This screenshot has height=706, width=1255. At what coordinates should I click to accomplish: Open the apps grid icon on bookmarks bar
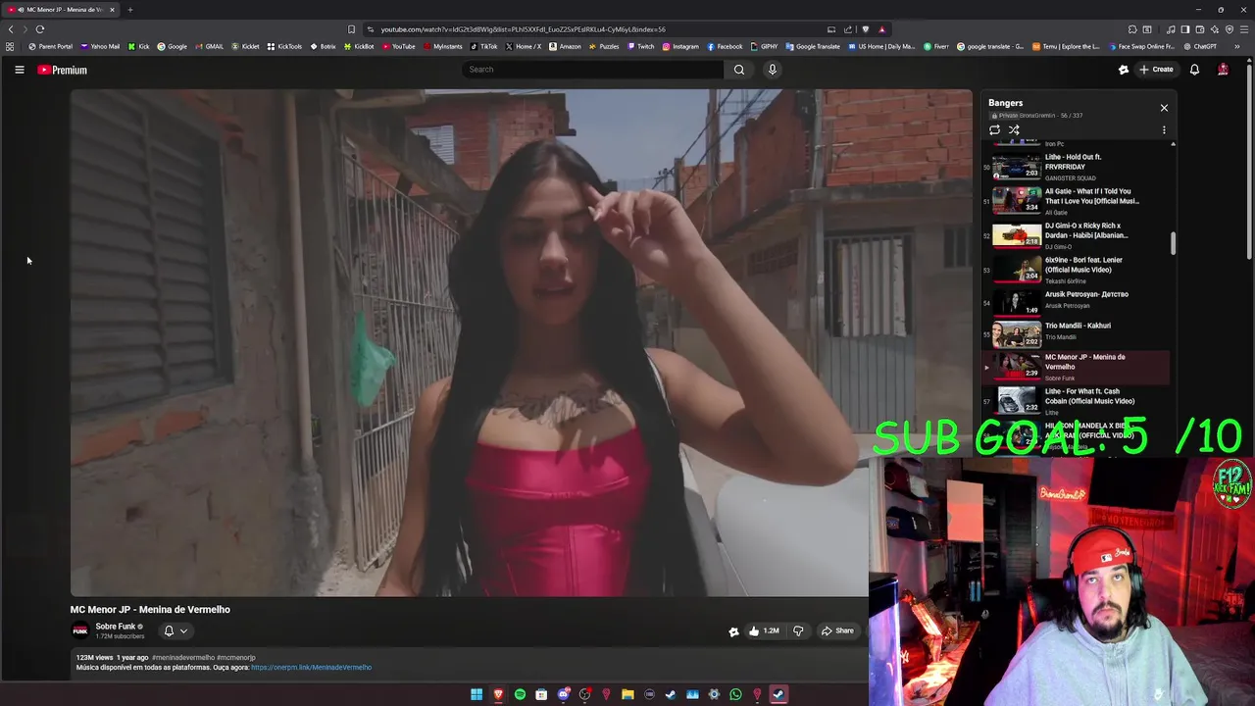[10, 46]
